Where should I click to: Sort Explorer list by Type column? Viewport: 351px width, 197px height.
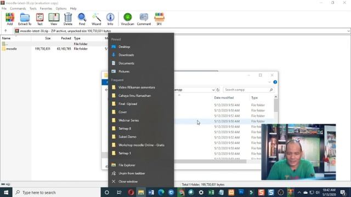[x=254, y=97]
